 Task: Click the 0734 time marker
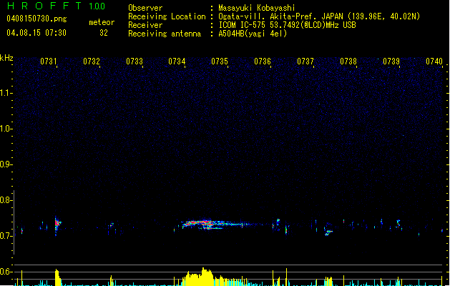tap(177, 61)
